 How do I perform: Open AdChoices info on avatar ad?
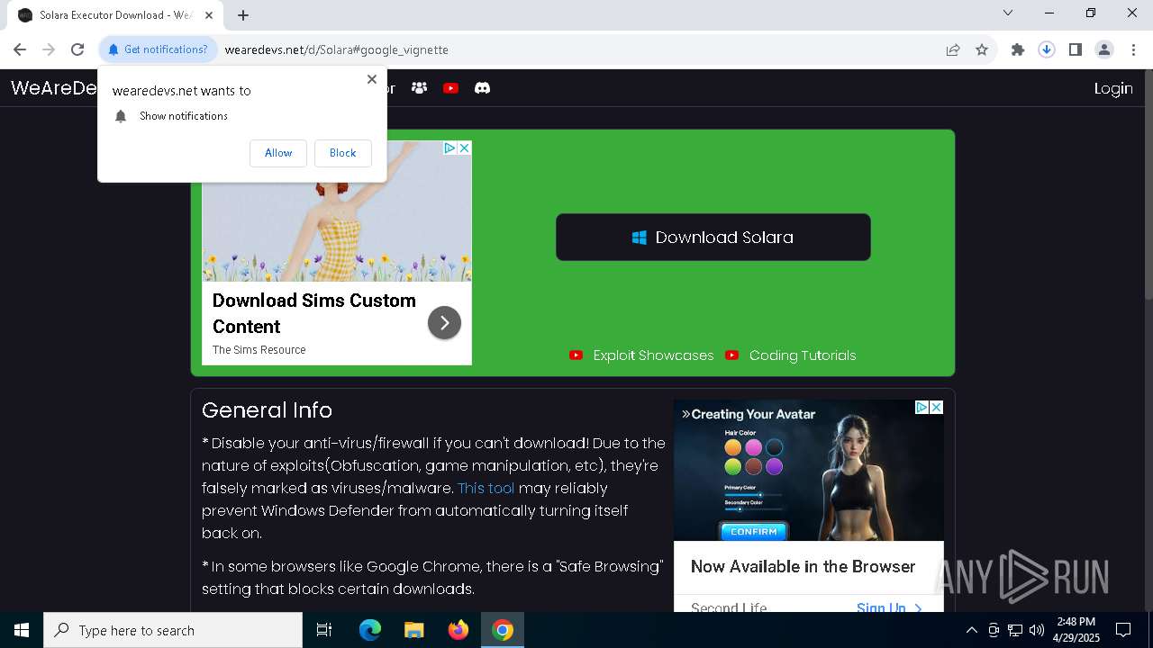tap(922, 408)
